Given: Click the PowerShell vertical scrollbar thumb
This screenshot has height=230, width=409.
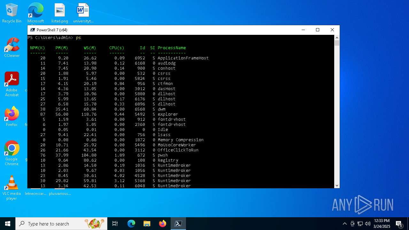Looking at the screenshot, I should (x=337, y=43).
